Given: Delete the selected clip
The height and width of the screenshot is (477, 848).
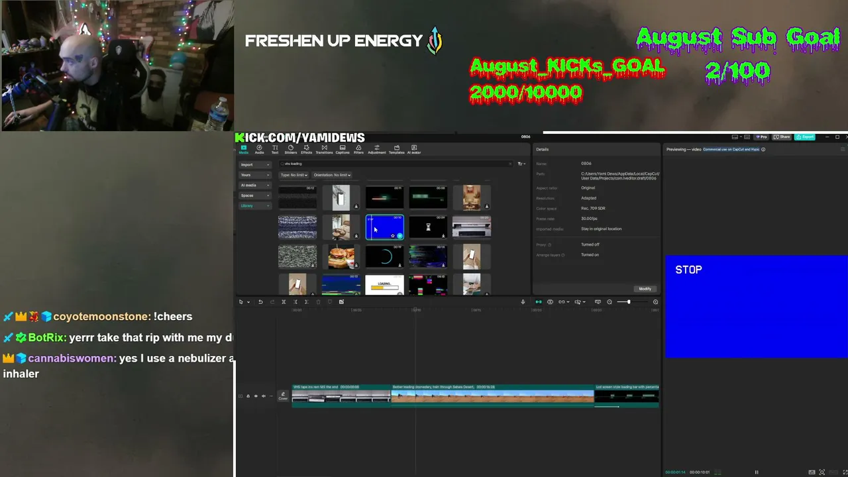Looking at the screenshot, I should pyautogui.click(x=318, y=302).
